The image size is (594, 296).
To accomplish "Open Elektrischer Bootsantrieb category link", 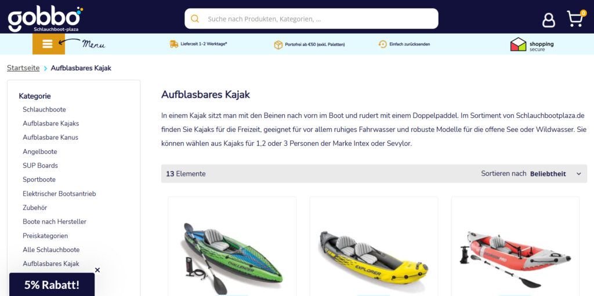I will (59, 194).
